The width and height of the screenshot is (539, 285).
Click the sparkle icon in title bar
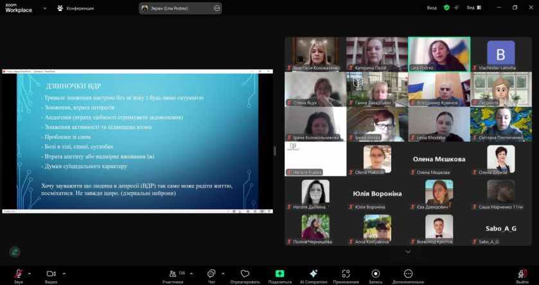[x=457, y=8]
